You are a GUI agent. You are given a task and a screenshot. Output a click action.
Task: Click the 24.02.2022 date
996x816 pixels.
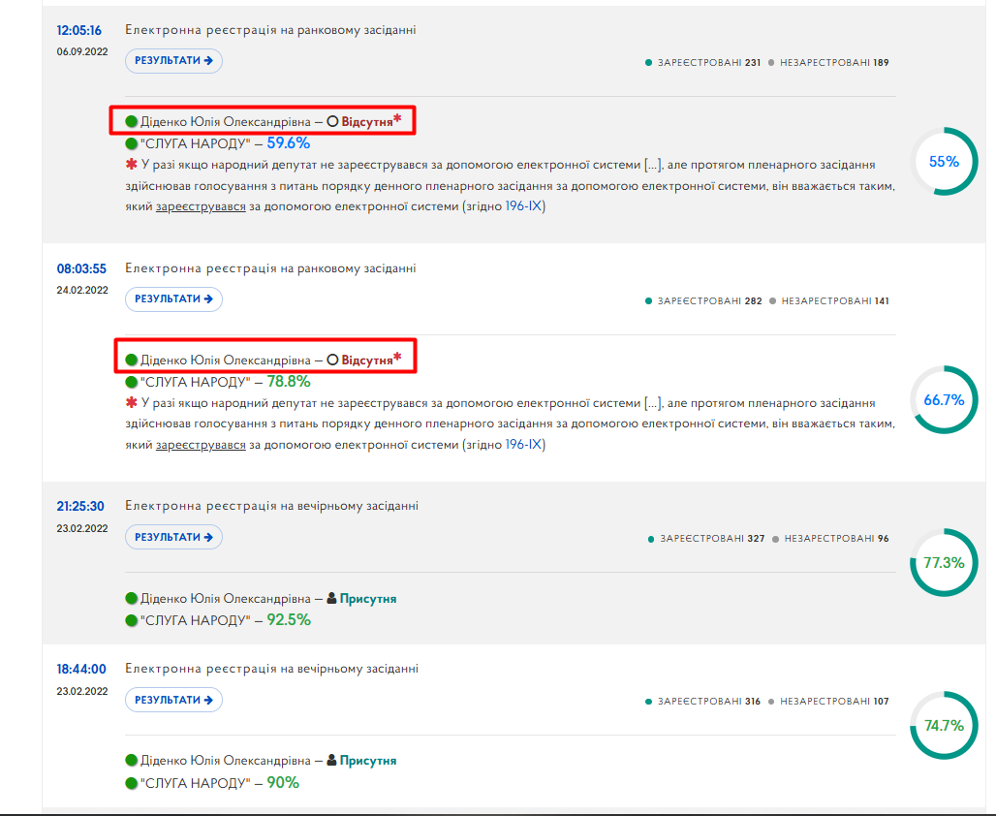82,291
